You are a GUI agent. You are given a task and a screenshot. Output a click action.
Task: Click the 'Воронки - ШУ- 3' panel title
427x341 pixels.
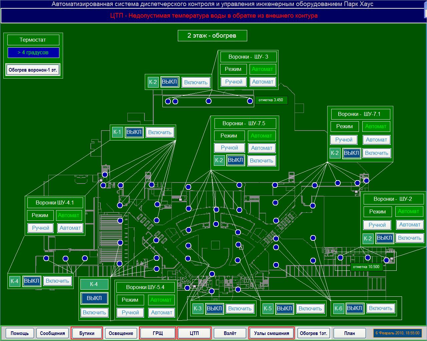point(248,57)
